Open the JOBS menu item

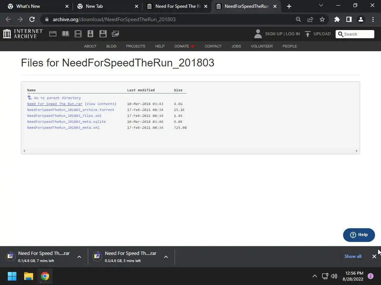pos(236,46)
